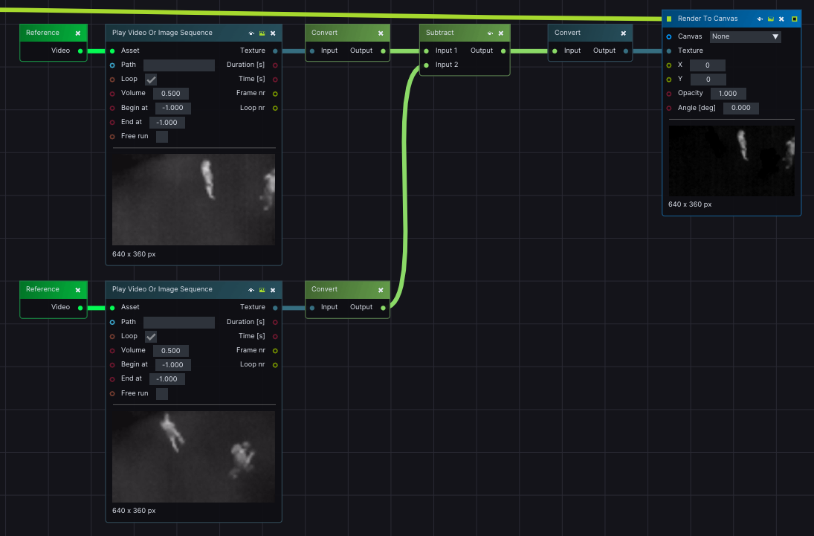Remove the Subtract node with its X icon
This screenshot has height=536, width=814.
[501, 33]
